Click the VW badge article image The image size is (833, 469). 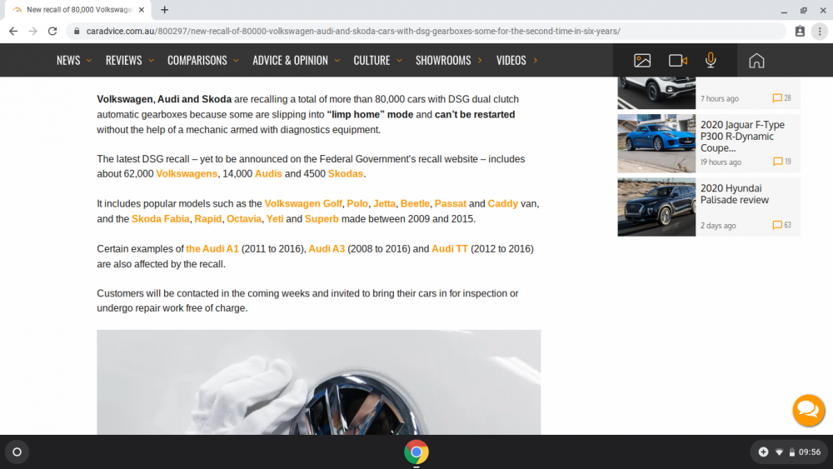[319, 382]
